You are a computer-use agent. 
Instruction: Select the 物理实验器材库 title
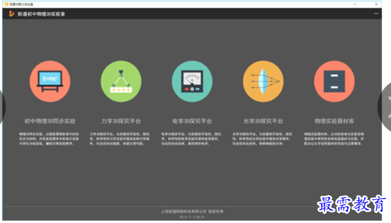click(334, 121)
